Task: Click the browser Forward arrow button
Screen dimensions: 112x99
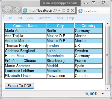Action: (x=17, y=10)
